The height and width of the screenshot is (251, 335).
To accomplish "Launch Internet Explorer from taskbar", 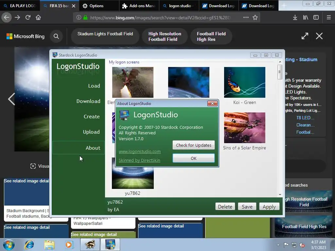I will point(29,244).
